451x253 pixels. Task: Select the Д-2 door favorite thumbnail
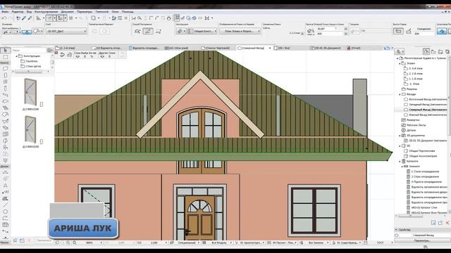30,92
